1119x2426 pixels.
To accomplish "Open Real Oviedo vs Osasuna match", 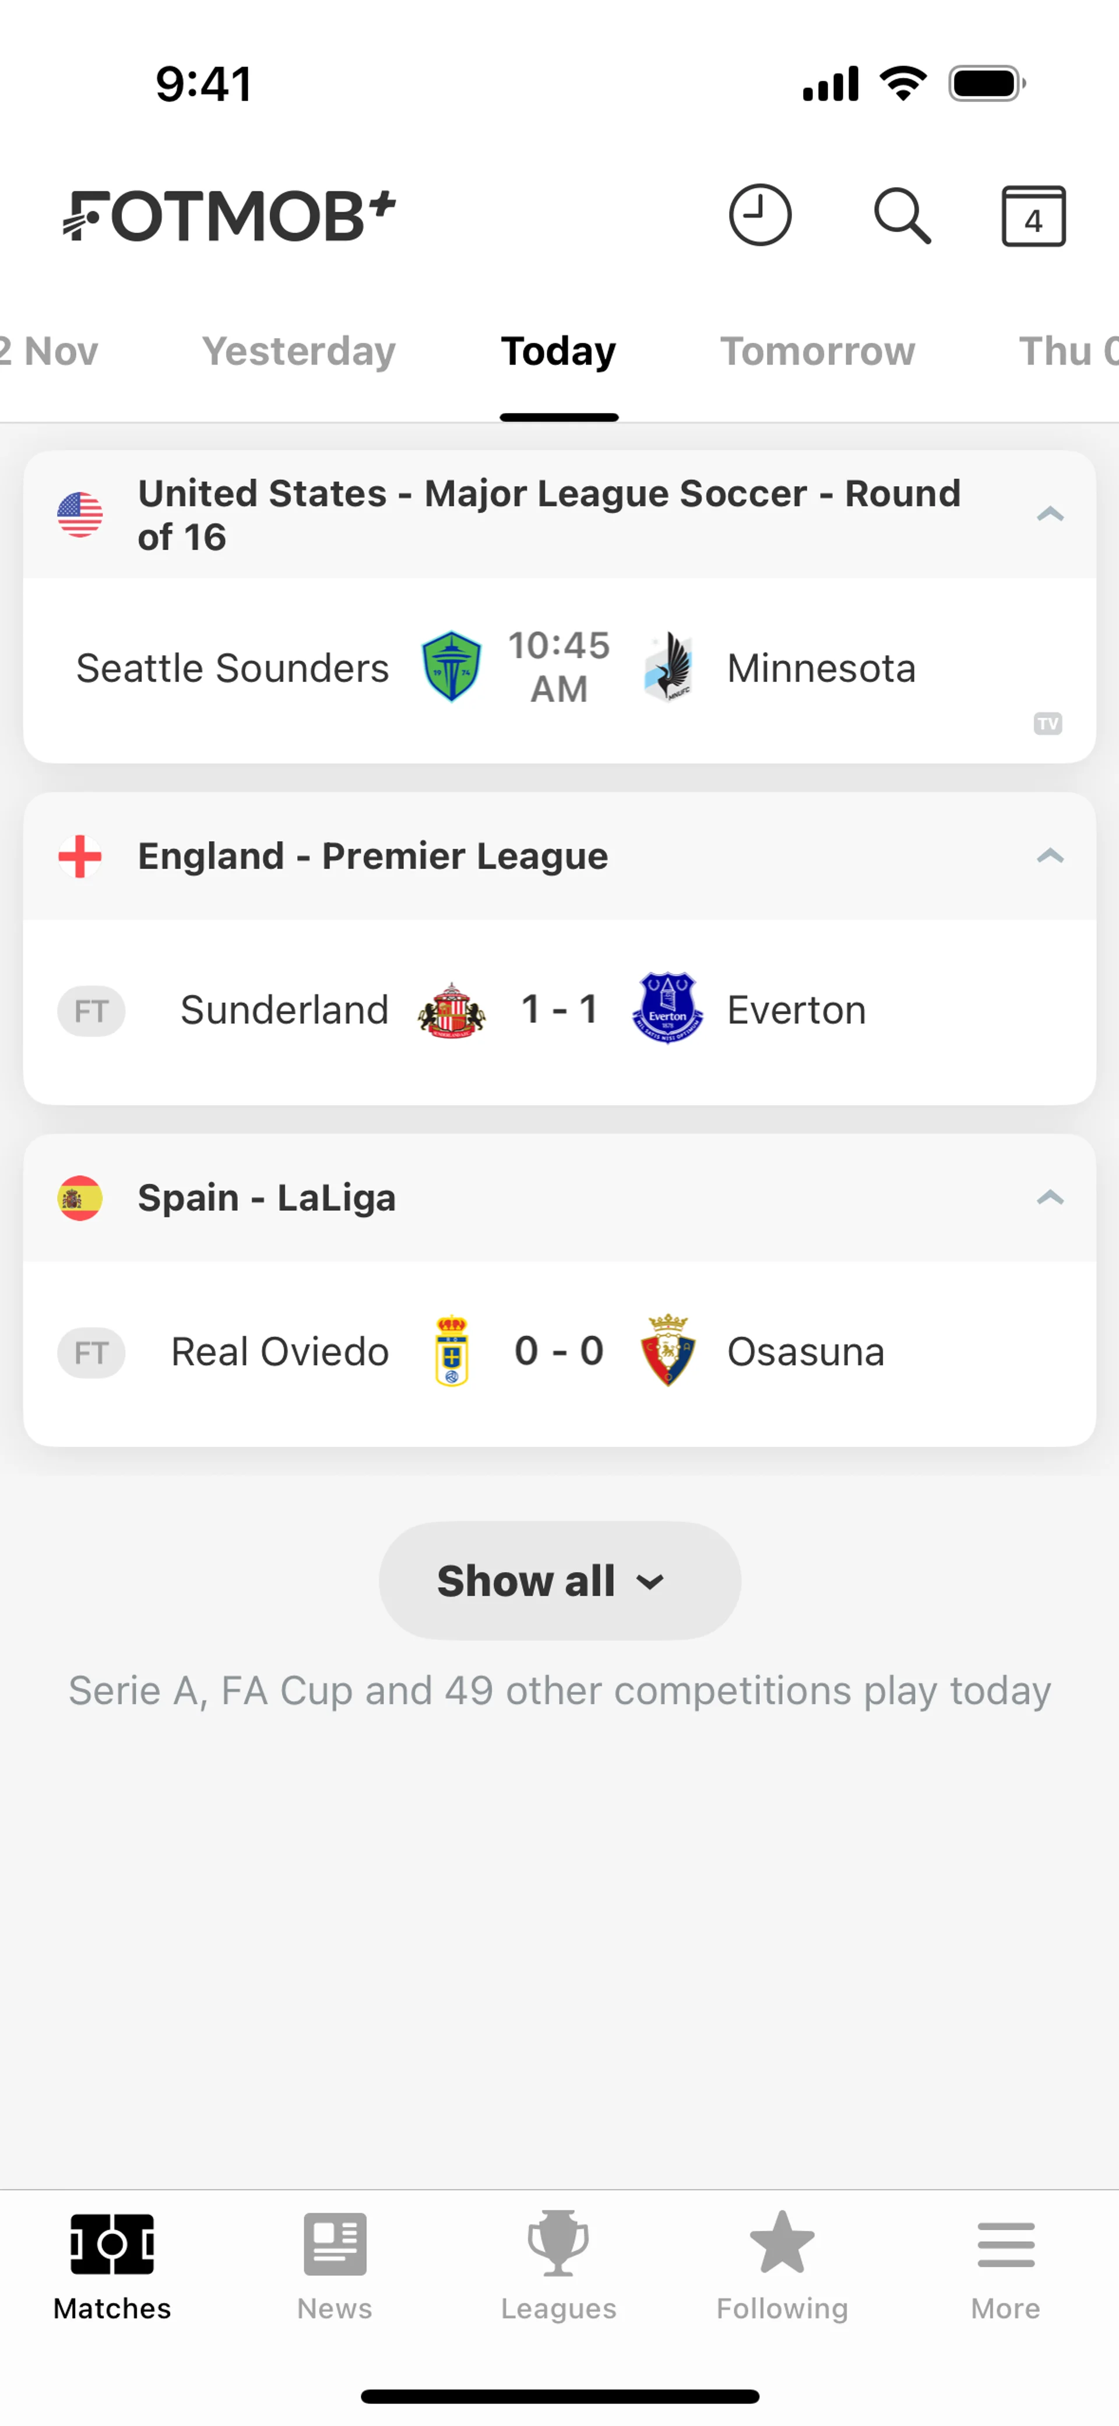I will (559, 1352).
